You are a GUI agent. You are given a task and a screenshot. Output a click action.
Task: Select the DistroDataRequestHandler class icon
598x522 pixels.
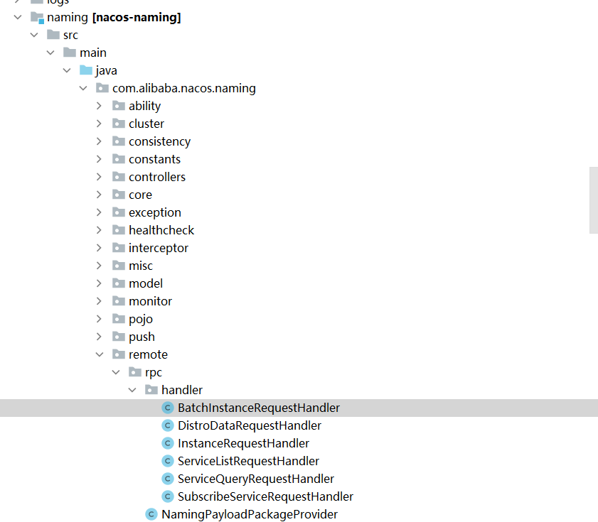(x=167, y=425)
